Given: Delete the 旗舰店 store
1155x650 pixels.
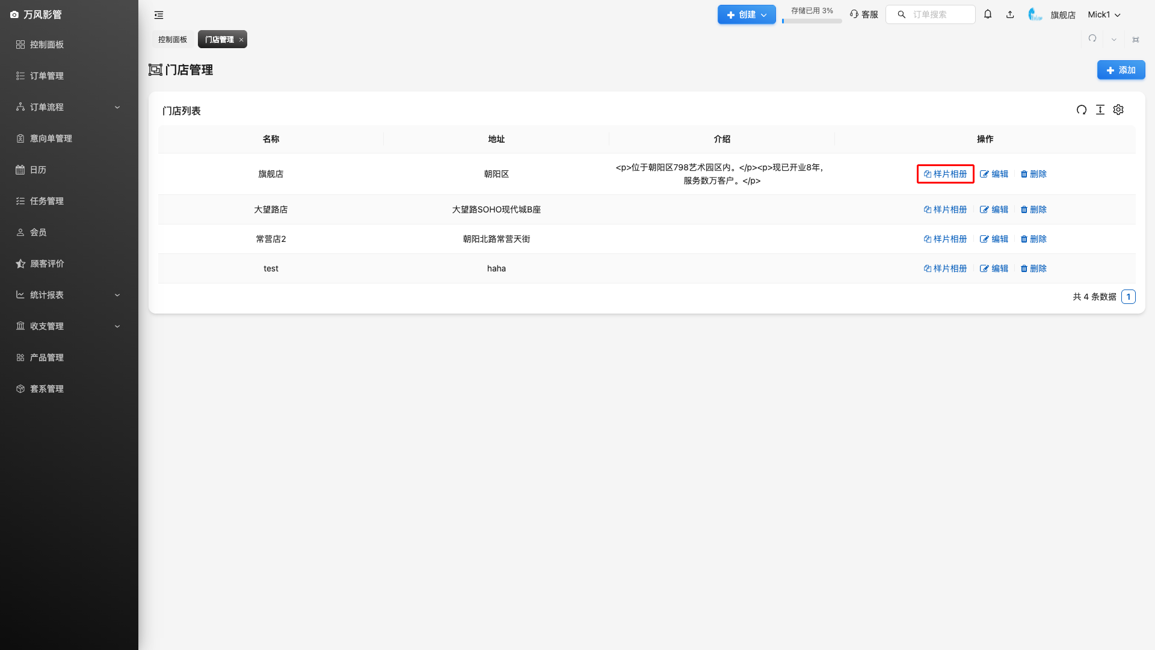Looking at the screenshot, I should [x=1033, y=174].
